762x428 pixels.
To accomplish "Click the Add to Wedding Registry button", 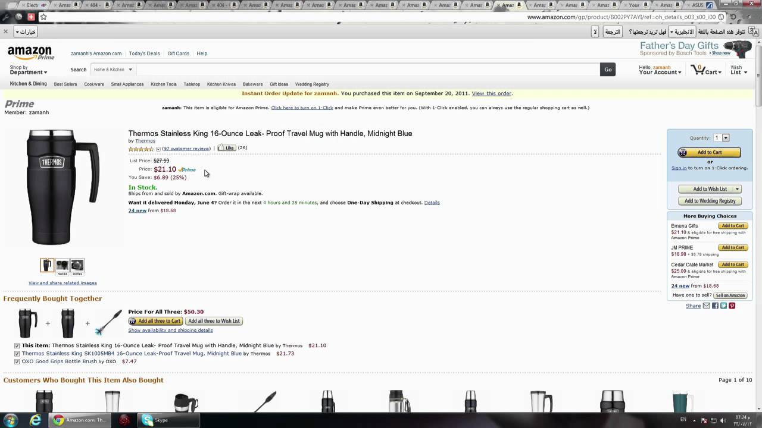I will [710, 201].
